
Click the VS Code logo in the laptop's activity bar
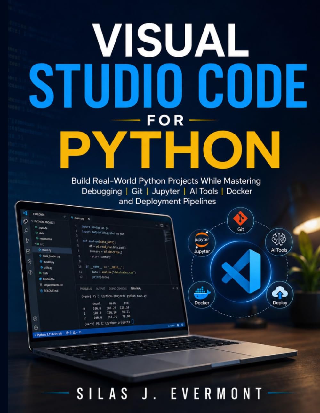coord(25,213)
